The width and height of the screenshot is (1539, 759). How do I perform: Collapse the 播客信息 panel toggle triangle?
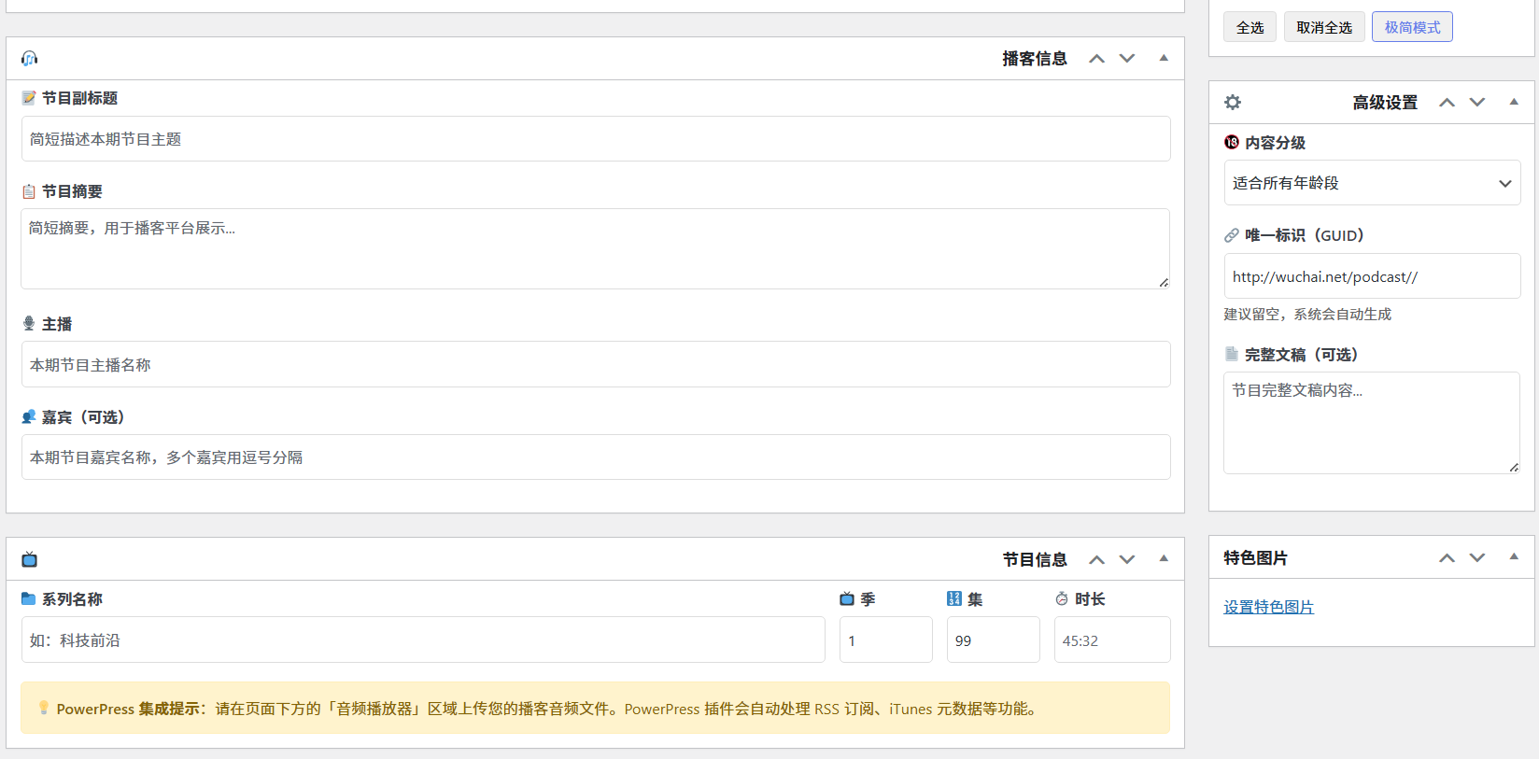1164,58
